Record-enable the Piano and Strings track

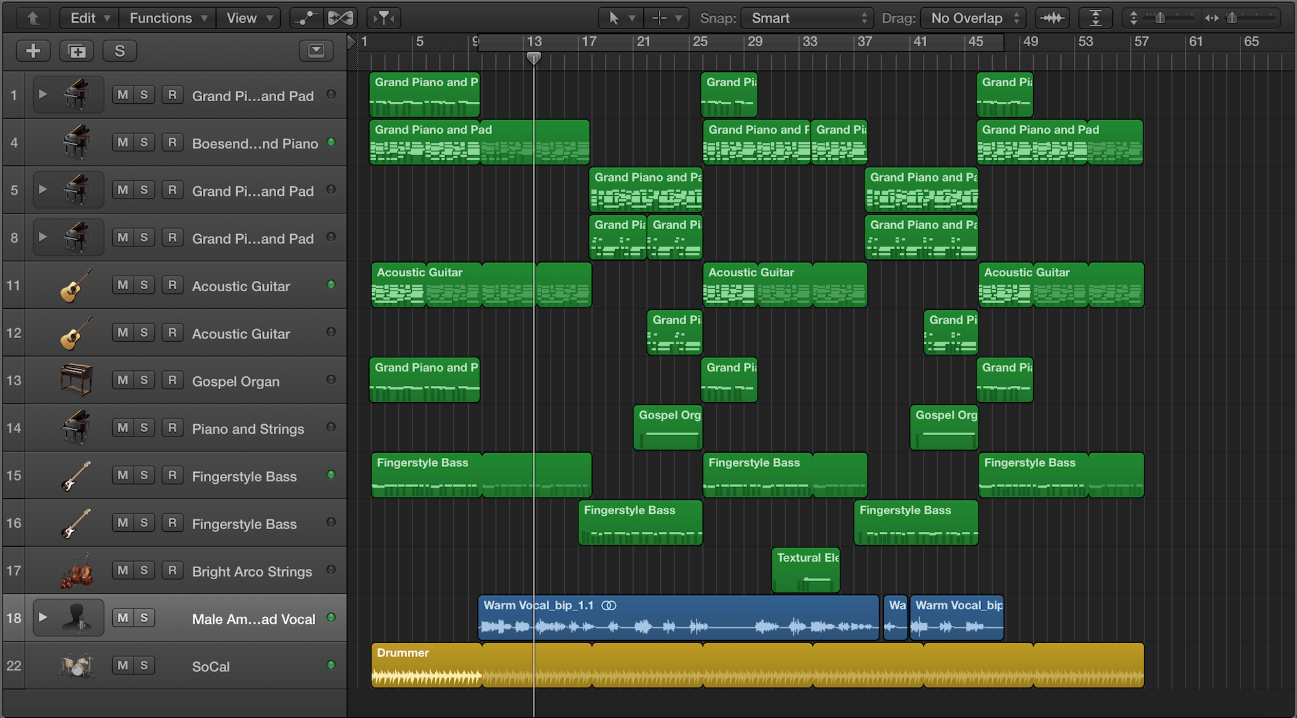pyautogui.click(x=172, y=427)
